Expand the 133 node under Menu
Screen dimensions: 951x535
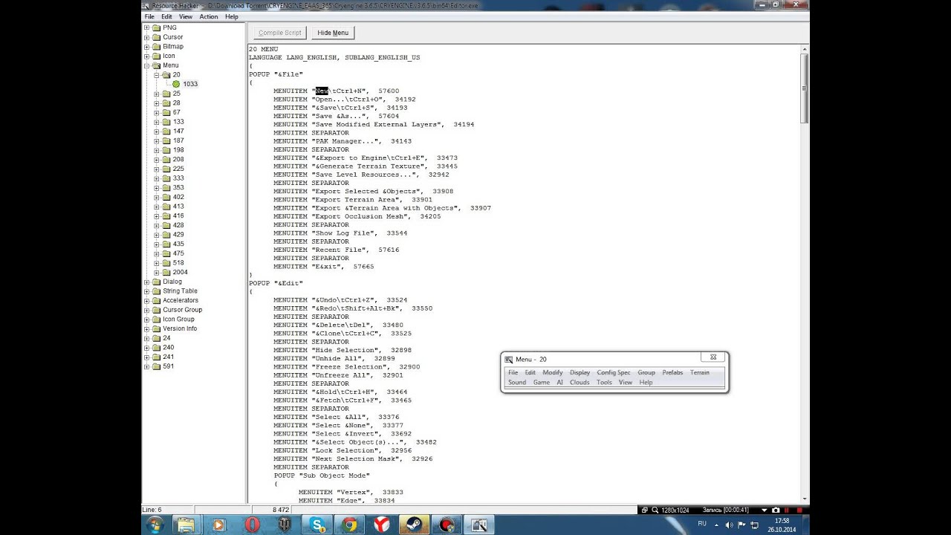click(x=157, y=122)
